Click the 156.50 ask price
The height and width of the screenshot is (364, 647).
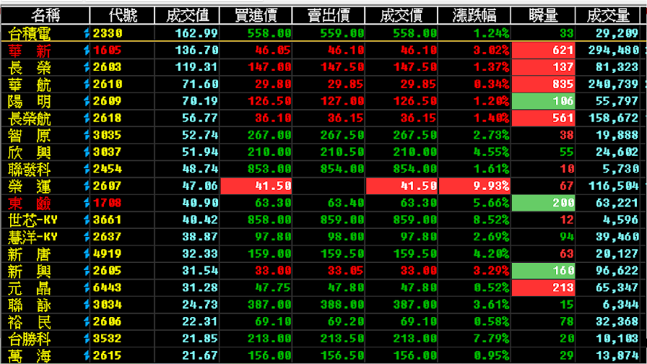coord(342,355)
